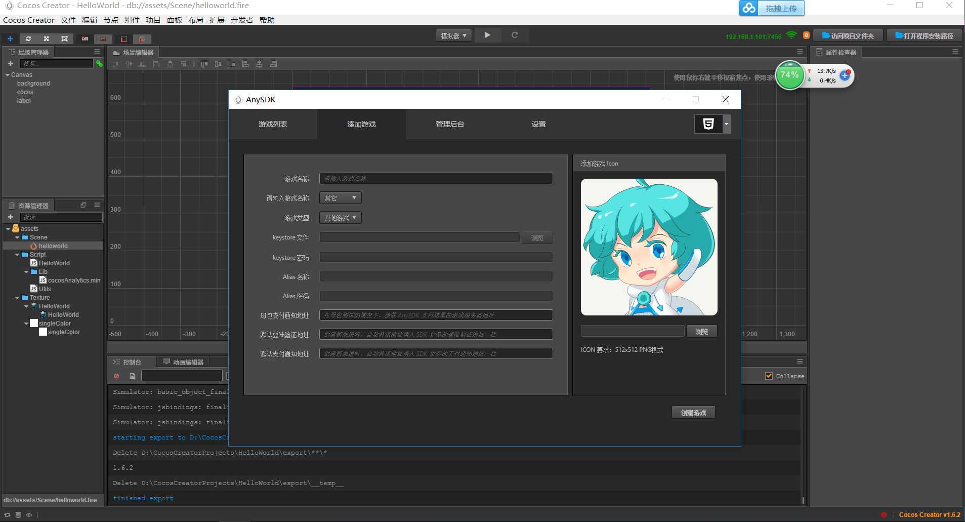Click the distribute right edges icon
This screenshot has width=965, height=522.
pyautogui.click(x=273, y=64)
